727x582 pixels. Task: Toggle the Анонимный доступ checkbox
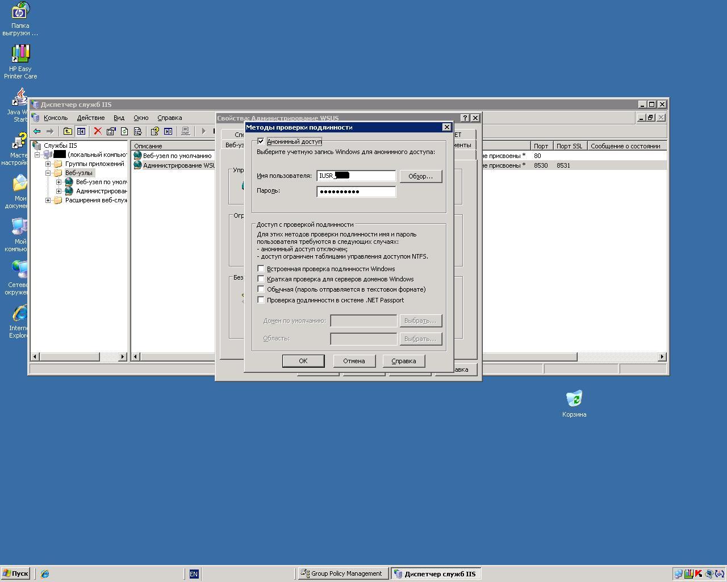click(x=261, y=141)
